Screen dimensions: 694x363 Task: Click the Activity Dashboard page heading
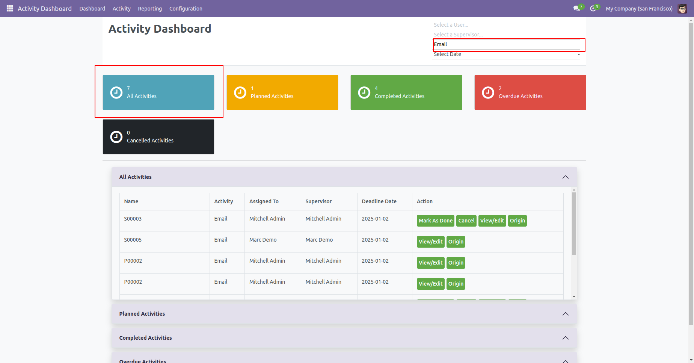point(160,29)
